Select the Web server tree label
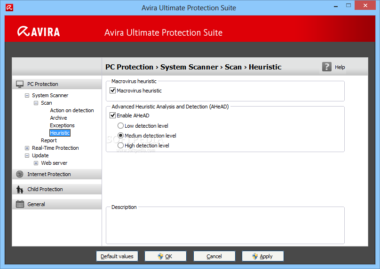Screen dimensions: 380x269 click(54, 163)
